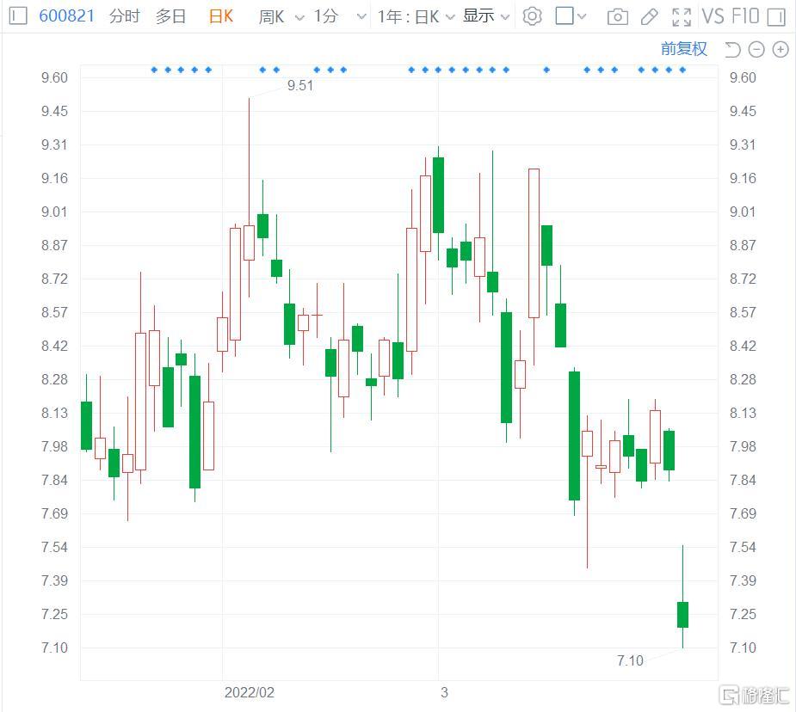This screenshot has width=796, height=712.
Task: Expand the layout options arrow
Action: point(582,16)
